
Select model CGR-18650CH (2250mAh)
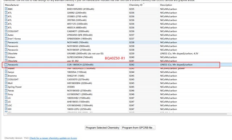point(80,64)
